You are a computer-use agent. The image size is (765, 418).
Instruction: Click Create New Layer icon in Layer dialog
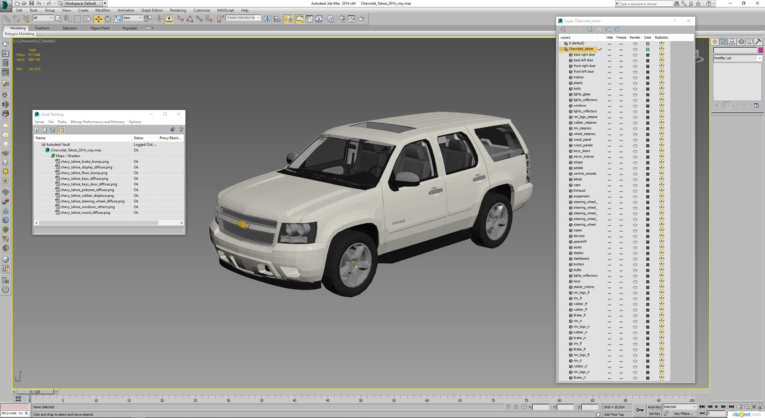click(x=563, y=29)
